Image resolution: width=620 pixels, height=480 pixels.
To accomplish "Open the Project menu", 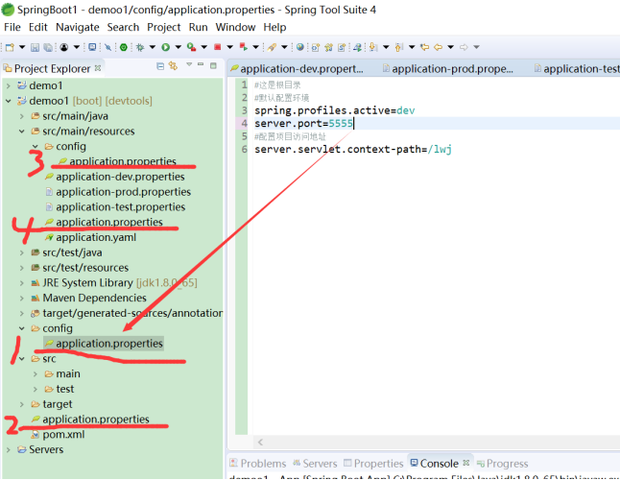I will tap(164, 27).
